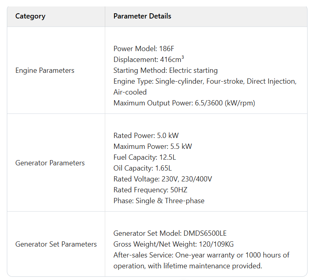Click Rated Voltage: 230V, 230/400V line

point(163,179)
